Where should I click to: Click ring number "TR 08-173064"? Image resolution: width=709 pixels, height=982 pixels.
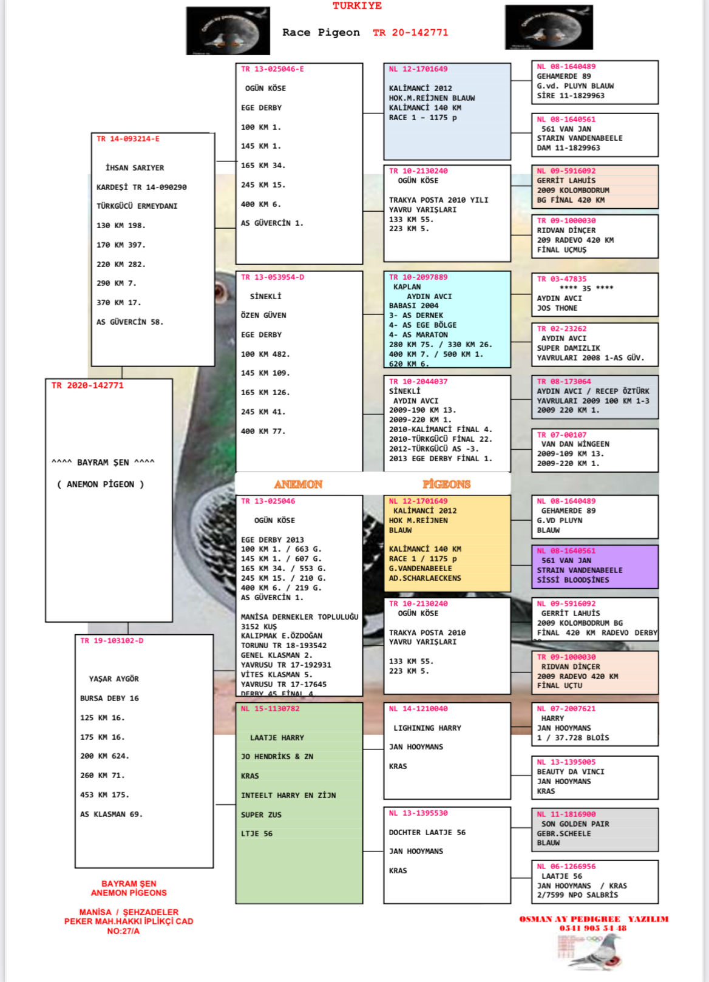564,381
